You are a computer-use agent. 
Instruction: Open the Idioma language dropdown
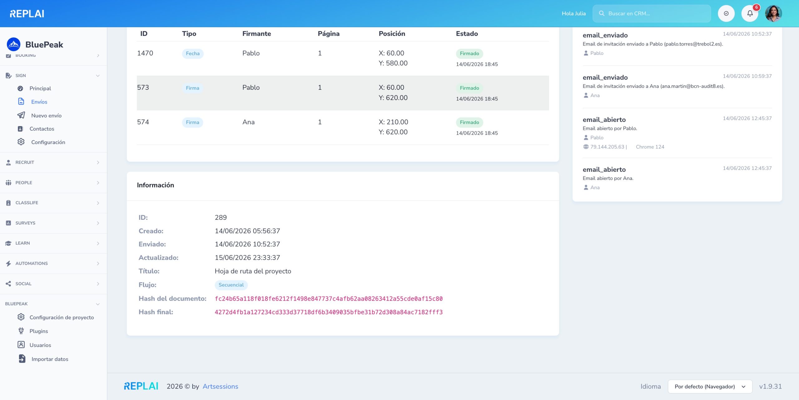pos(710,386)
